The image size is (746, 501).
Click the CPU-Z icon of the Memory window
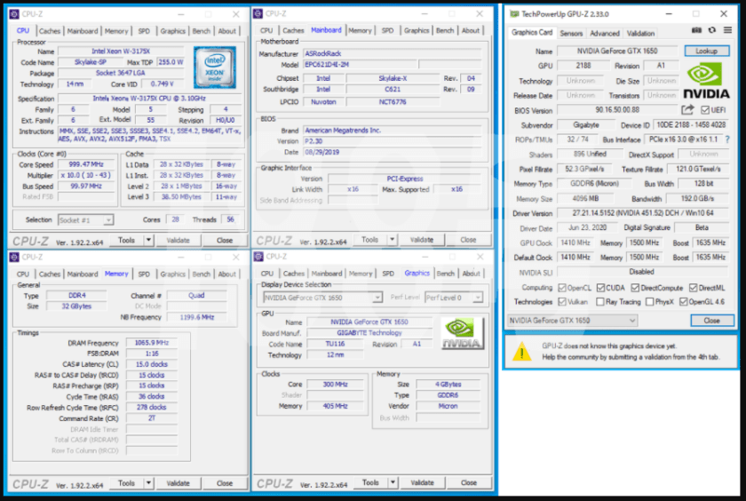point(14,257)
